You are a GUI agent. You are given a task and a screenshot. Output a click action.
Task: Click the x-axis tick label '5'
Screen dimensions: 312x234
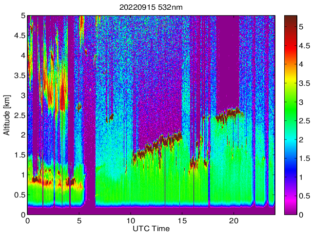[x=79, y=220]
